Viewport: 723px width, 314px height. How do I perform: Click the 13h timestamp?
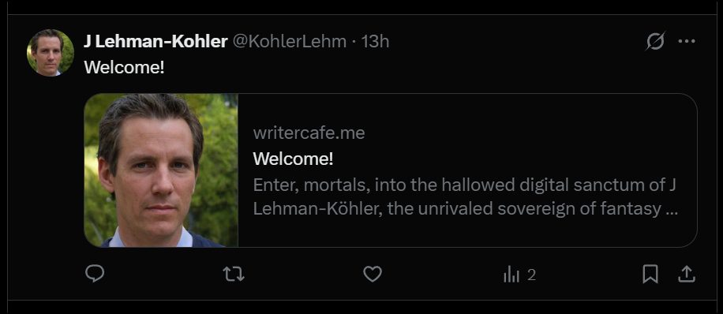[375, 42]
